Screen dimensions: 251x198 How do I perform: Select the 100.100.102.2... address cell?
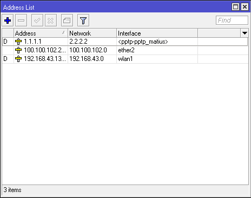(x=41, y=50)
